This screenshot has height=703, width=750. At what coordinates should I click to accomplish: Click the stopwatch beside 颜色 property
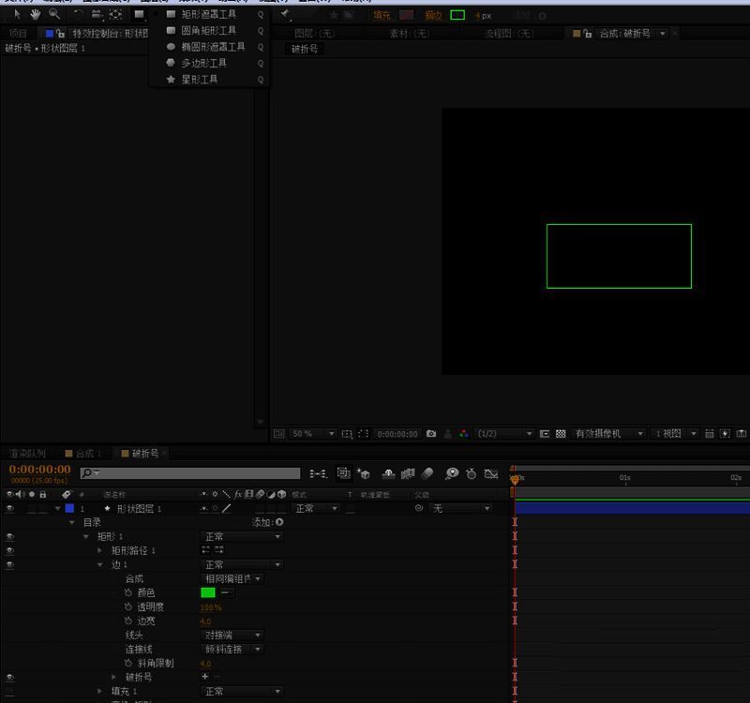click(128, 592)
